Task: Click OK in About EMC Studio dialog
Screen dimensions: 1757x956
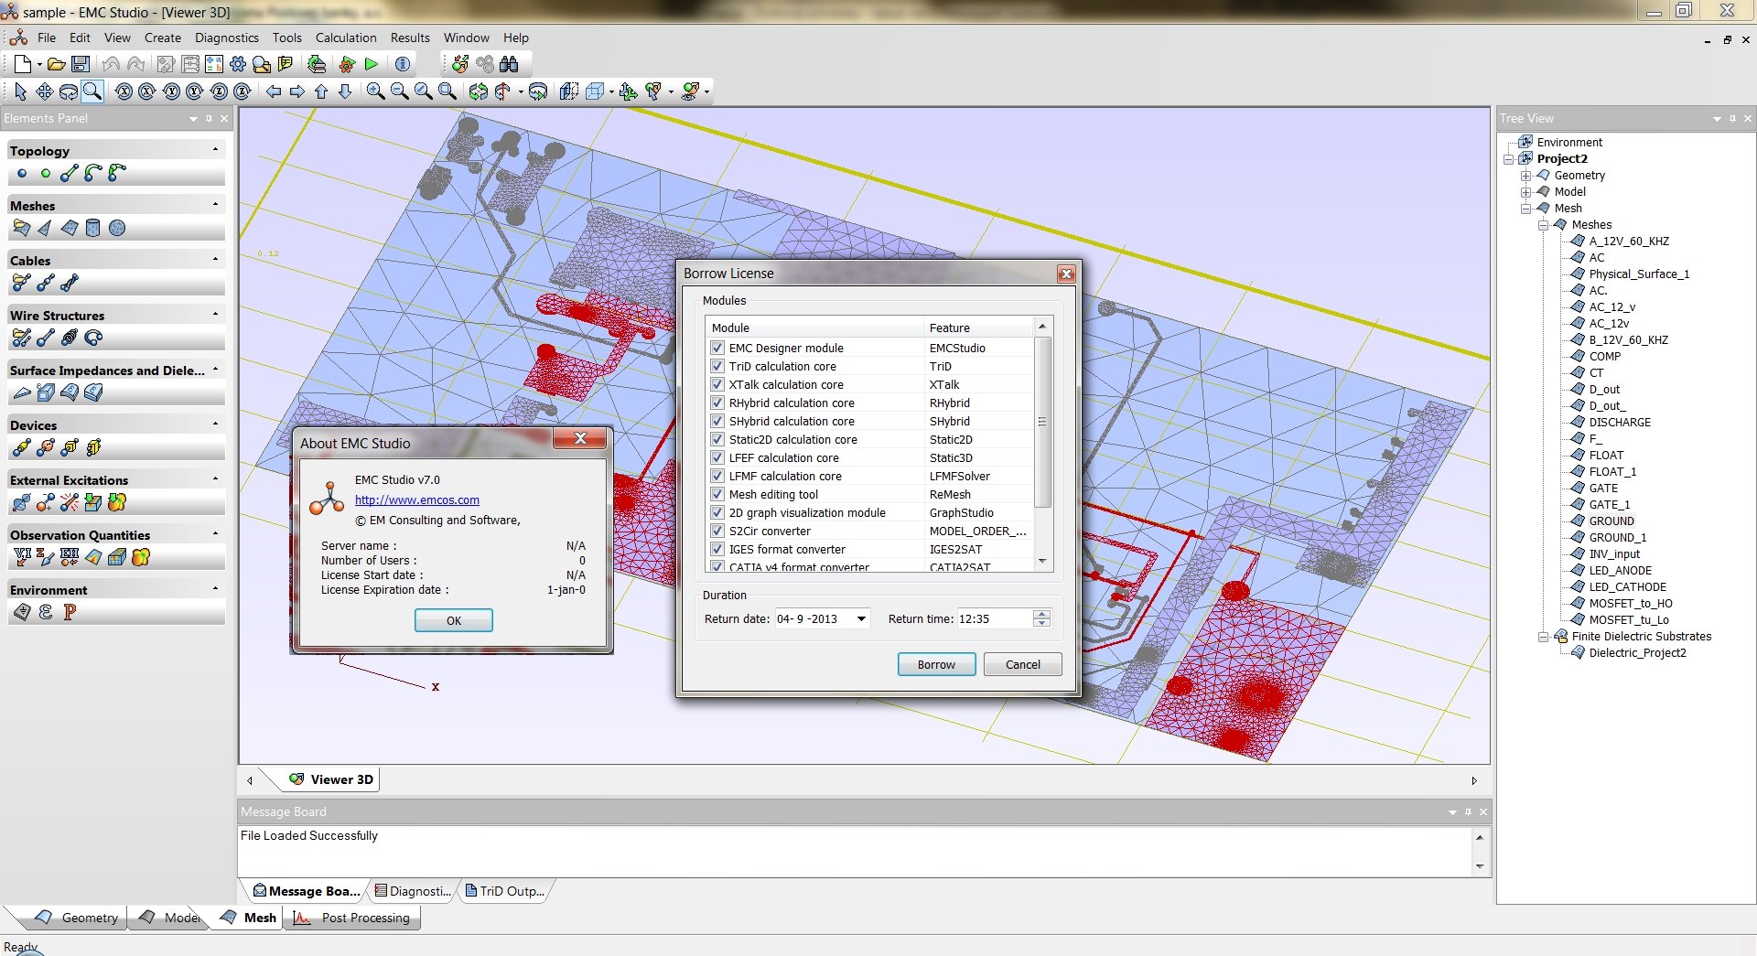Action: [x=454, y=621]
